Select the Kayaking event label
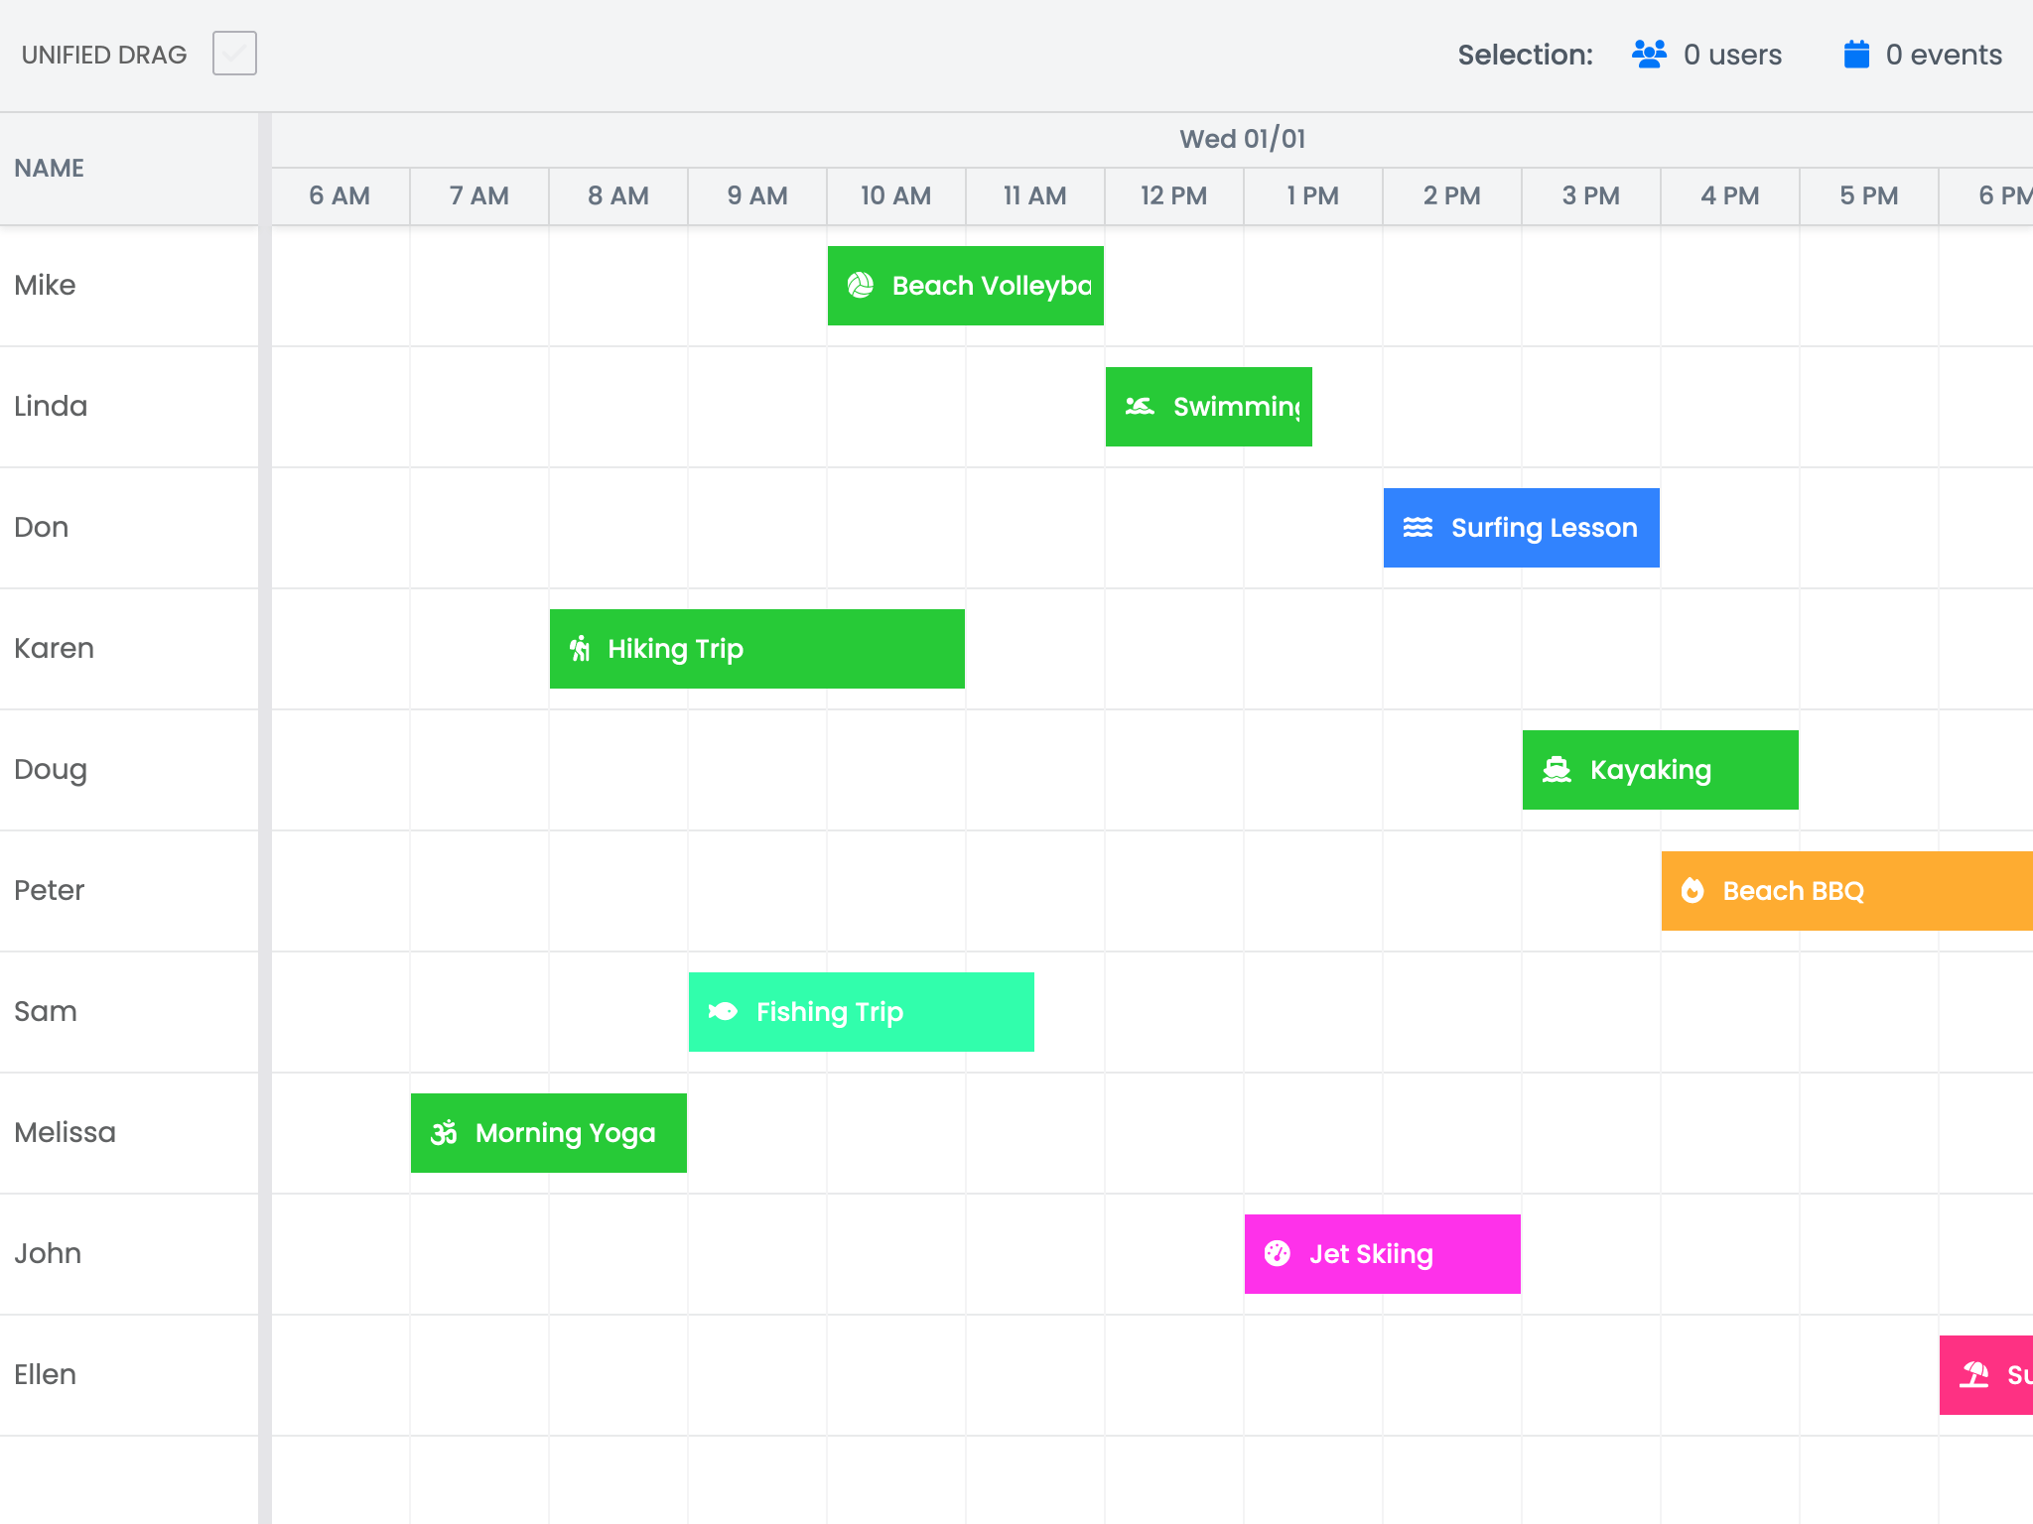The width and height of the screenshot is (2033, 1524). (1651, 770)
